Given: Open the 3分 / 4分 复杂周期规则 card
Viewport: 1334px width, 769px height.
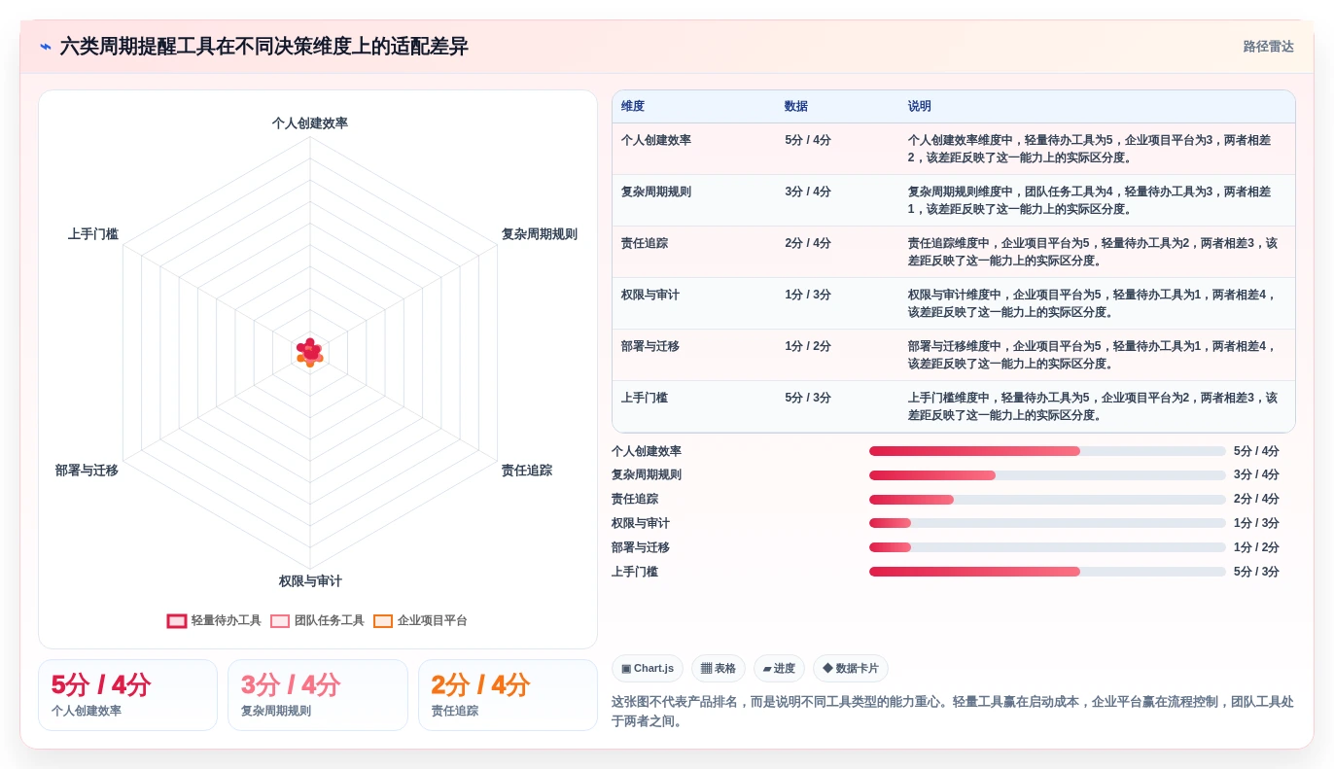Looking at the screenshot, I should pyautogui.click(x=318, y=695).
